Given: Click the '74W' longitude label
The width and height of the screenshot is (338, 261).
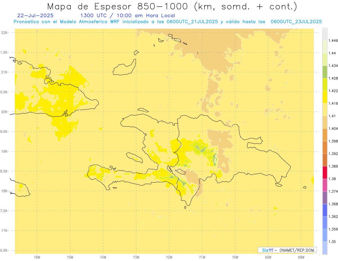Looking at the screenshot, I should tap(103, 257).
